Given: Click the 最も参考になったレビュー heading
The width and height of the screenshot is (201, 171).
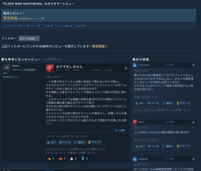Looking at the screenshot, I should [x=21, y=59].
